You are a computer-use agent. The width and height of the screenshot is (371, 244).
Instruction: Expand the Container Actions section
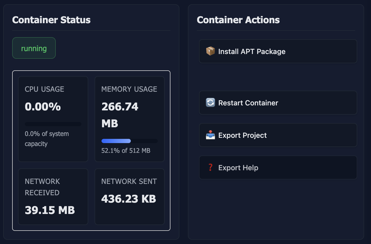pyautogui.click(x=238, y=20)
